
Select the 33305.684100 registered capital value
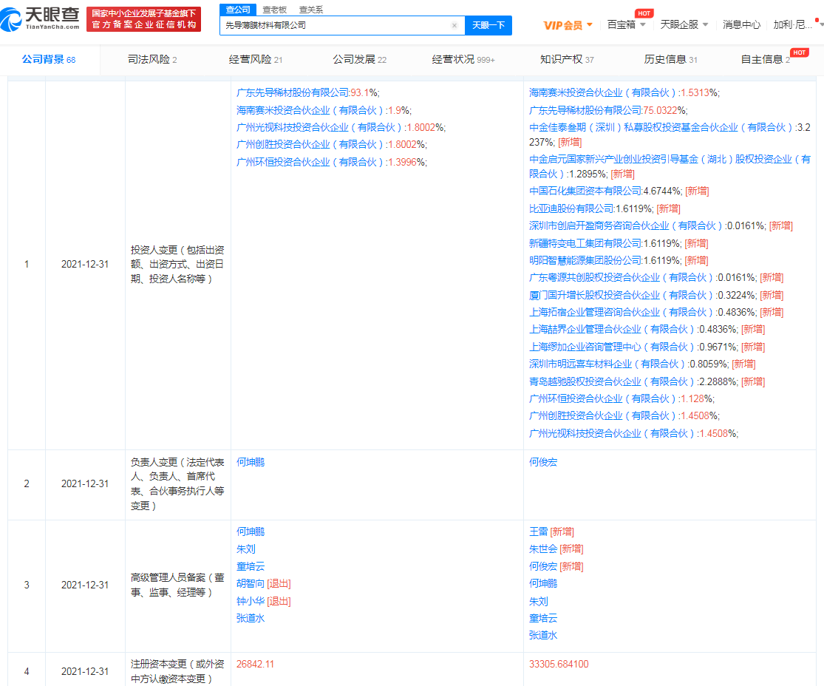tap(559, 665)
